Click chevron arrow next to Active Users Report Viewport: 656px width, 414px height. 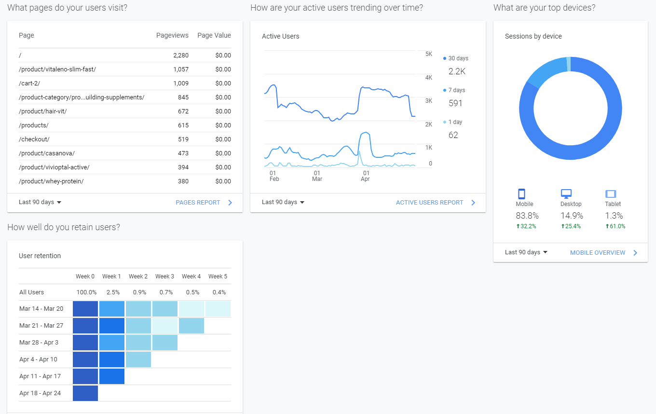pos(473,203)
